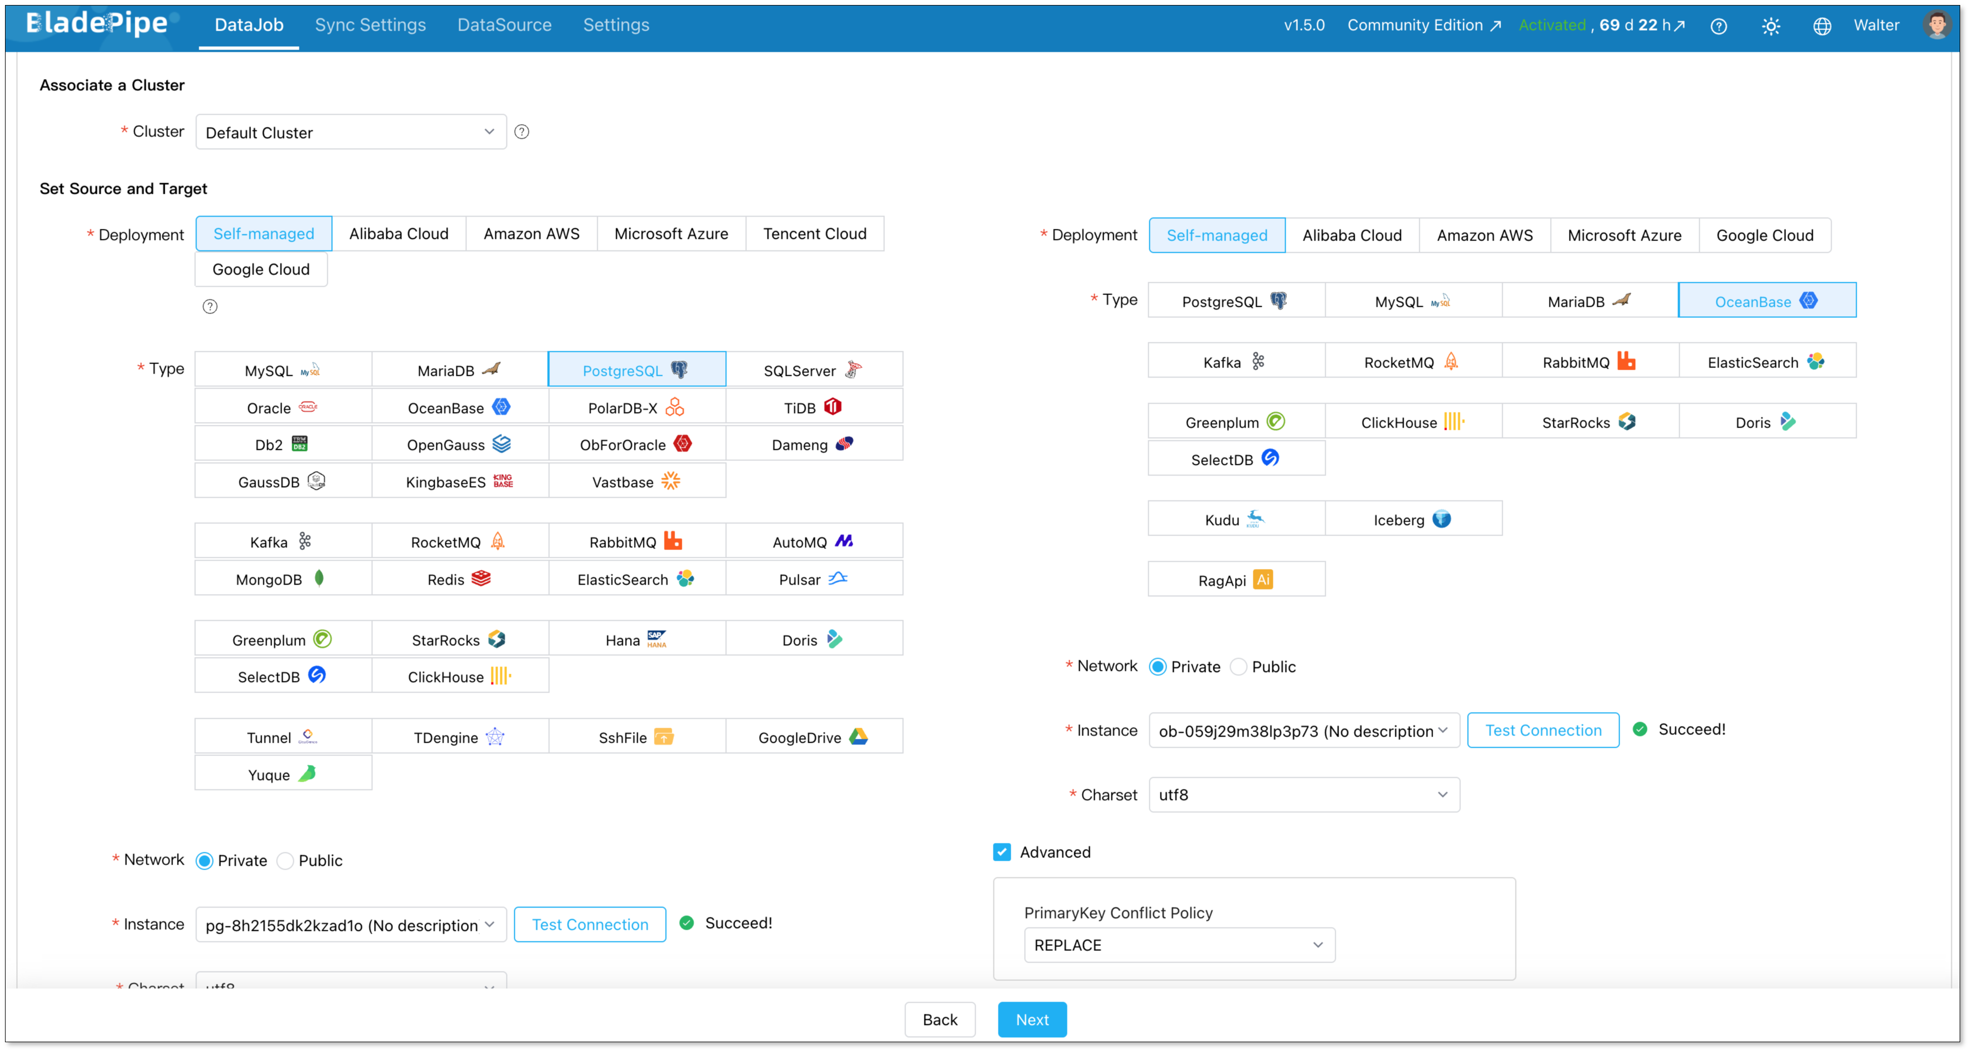Open source Instance pg-8h2155dk2kzad1o dropdown
The width and height of the screenshot is (1968, 1050).
click(351, 924)
